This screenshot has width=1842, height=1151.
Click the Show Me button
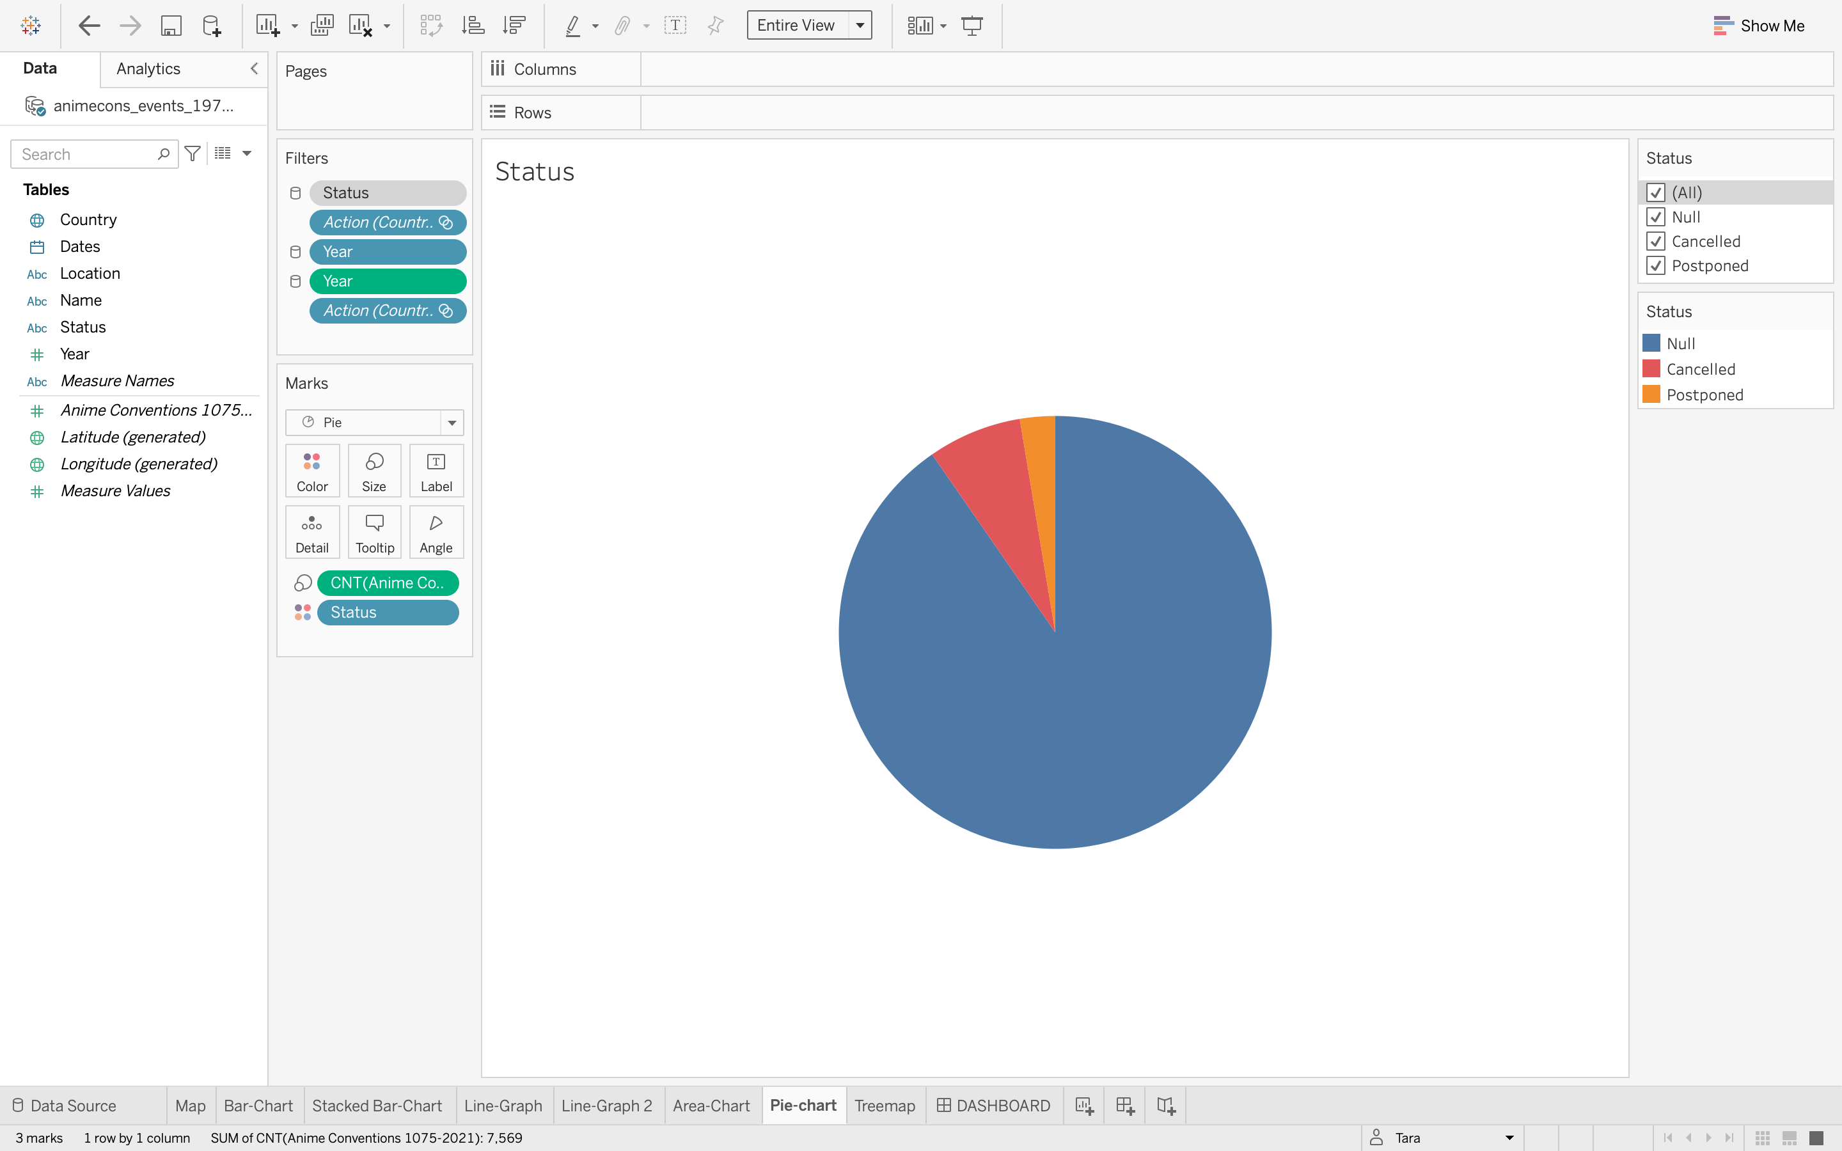(1758, 26)
